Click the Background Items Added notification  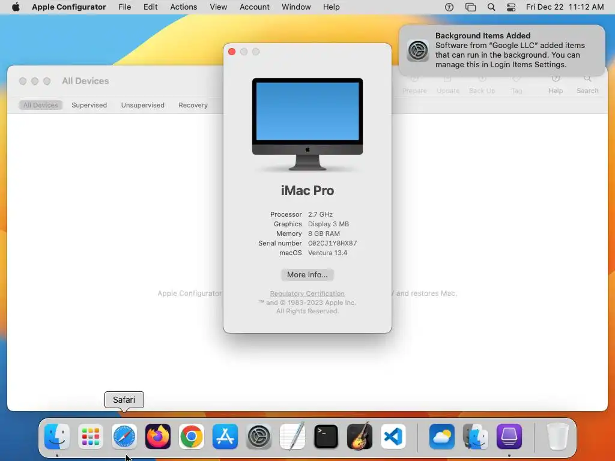(x=502, y=50)
